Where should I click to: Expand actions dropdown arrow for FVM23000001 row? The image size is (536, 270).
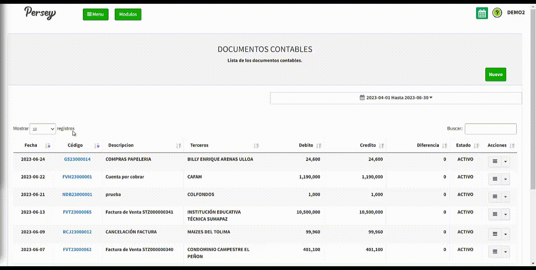point(505,179)
